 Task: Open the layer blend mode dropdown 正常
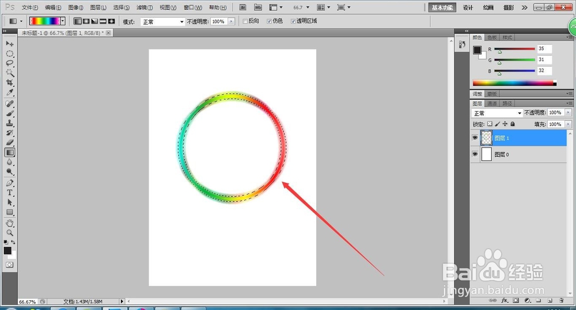coord(497,113)
